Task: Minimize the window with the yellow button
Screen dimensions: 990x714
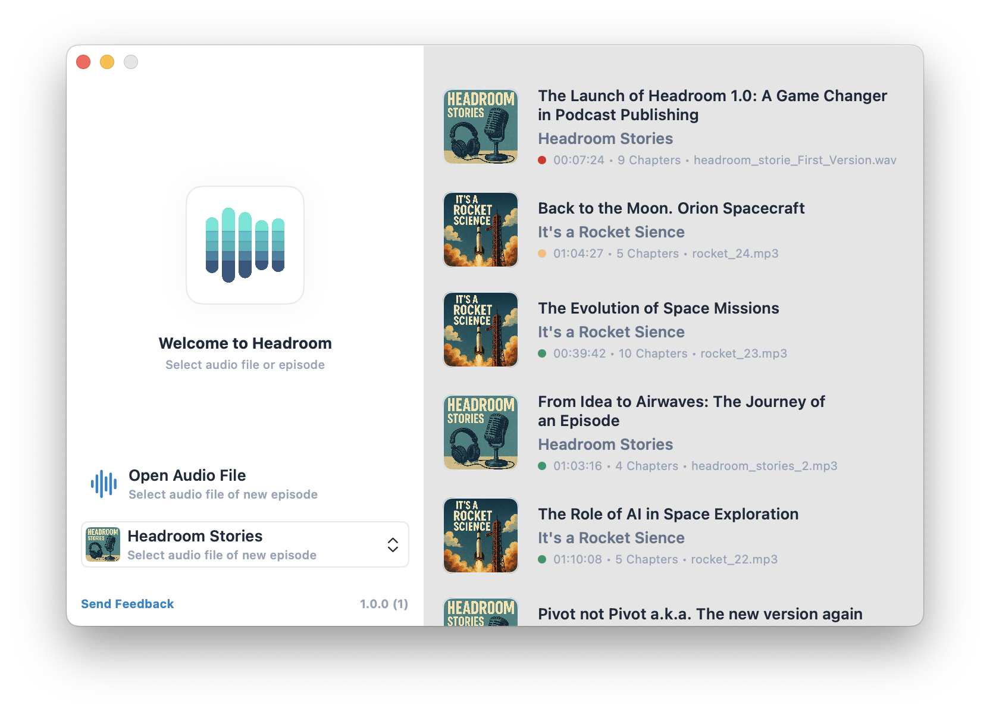Action: [107, 62]
